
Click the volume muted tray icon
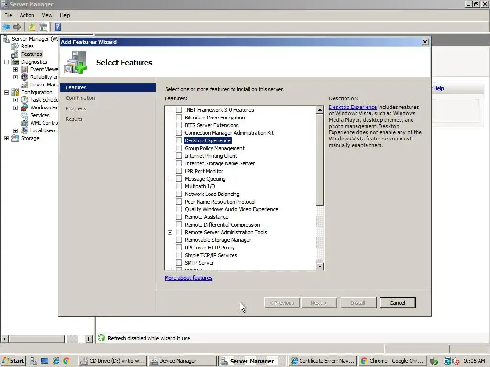[x=456, y=361]
